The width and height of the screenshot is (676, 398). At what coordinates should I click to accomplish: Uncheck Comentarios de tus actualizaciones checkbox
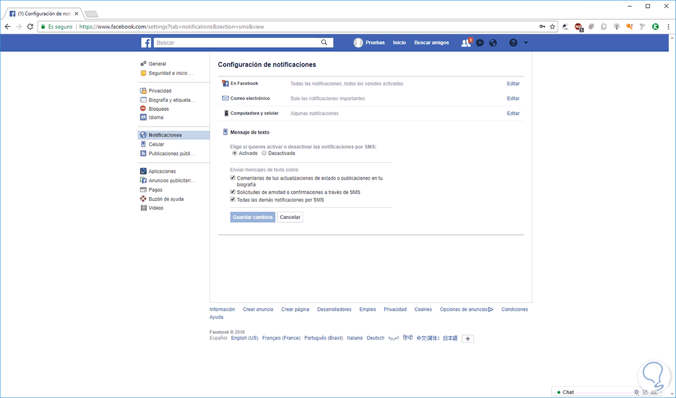coord(233,178)
